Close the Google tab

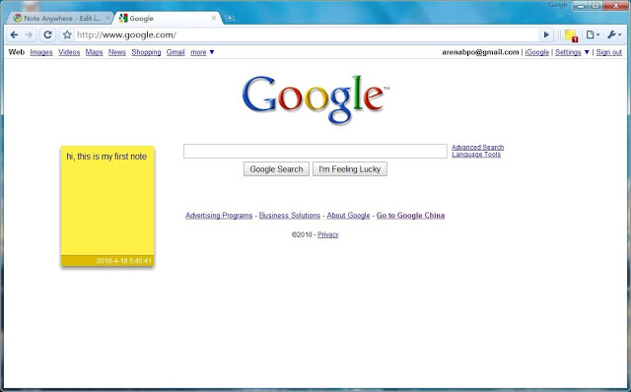tap(214, 18)
